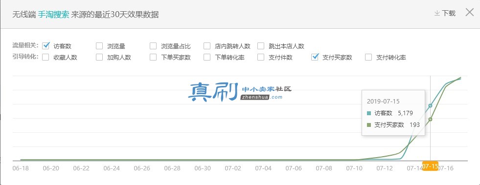Enable the 浏览量 checkbox

coord(99,46)
